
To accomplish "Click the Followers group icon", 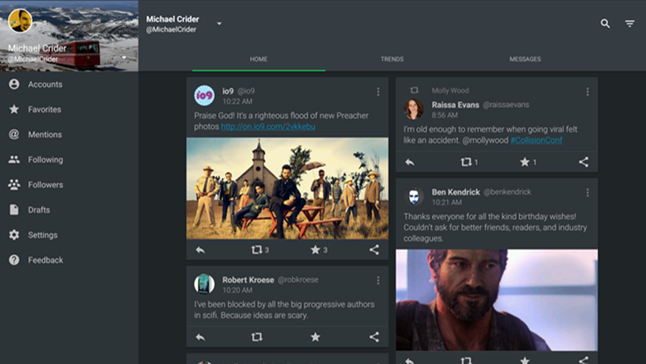I will pos(14,185).
